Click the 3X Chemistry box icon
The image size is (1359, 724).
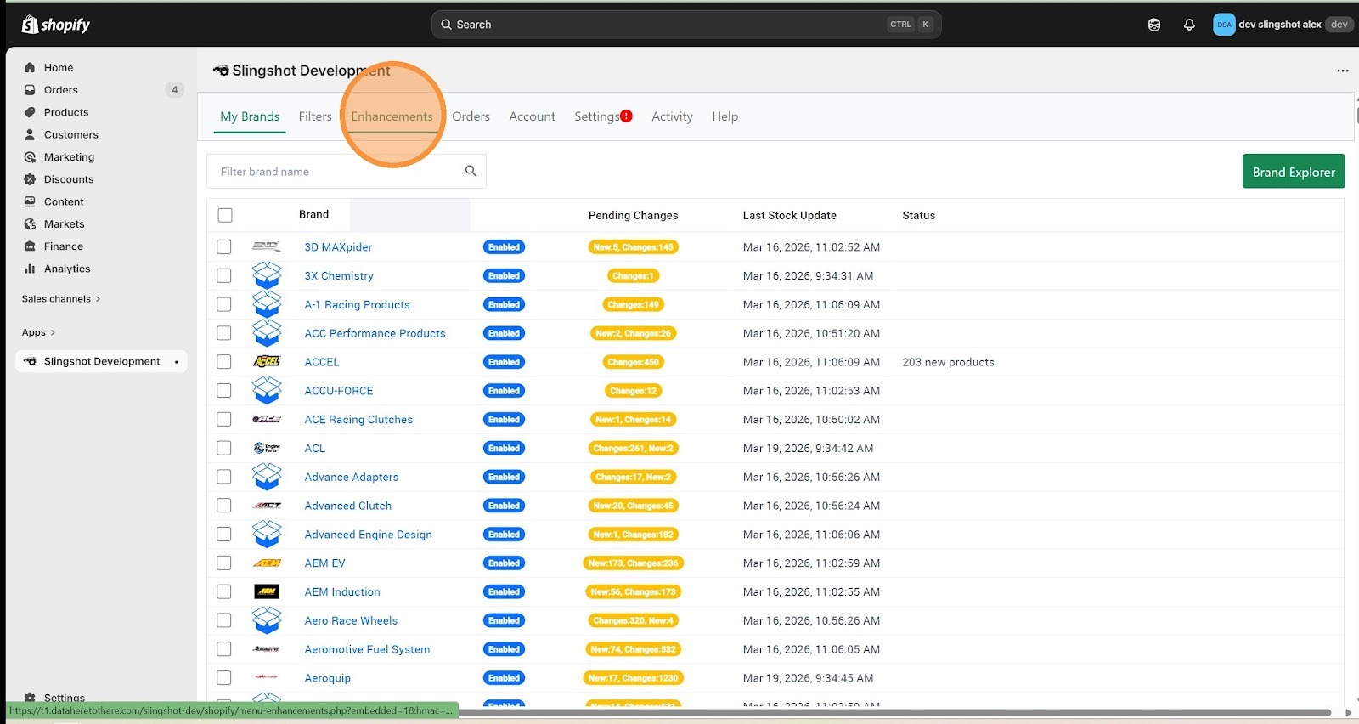(267, 275)
